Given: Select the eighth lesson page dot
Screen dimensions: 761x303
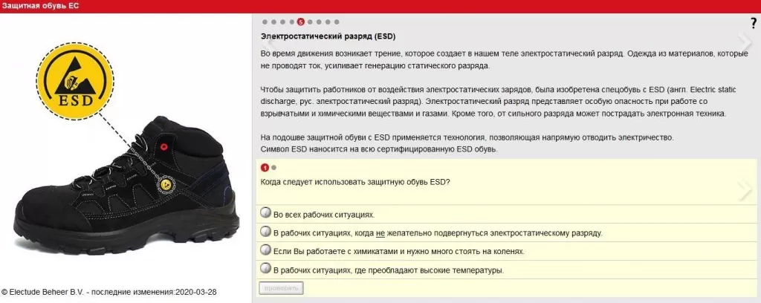Looking at the screenshot, I should click(328, 22).
